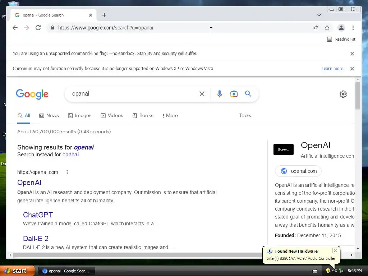The height and width of the screenshot is (276, 368).
Task: Bookmark this page with the star icon
Action: point(327,28)
